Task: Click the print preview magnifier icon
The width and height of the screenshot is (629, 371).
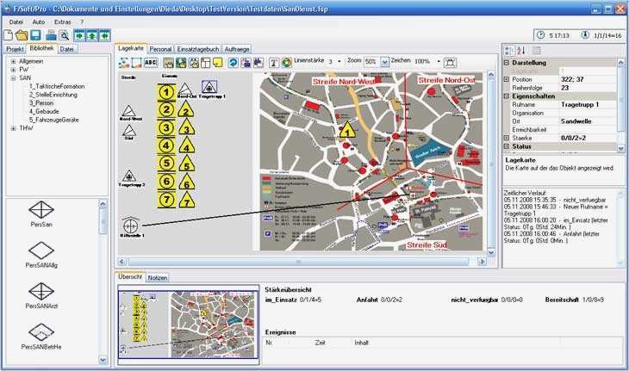Action: (x=64, y=35)
